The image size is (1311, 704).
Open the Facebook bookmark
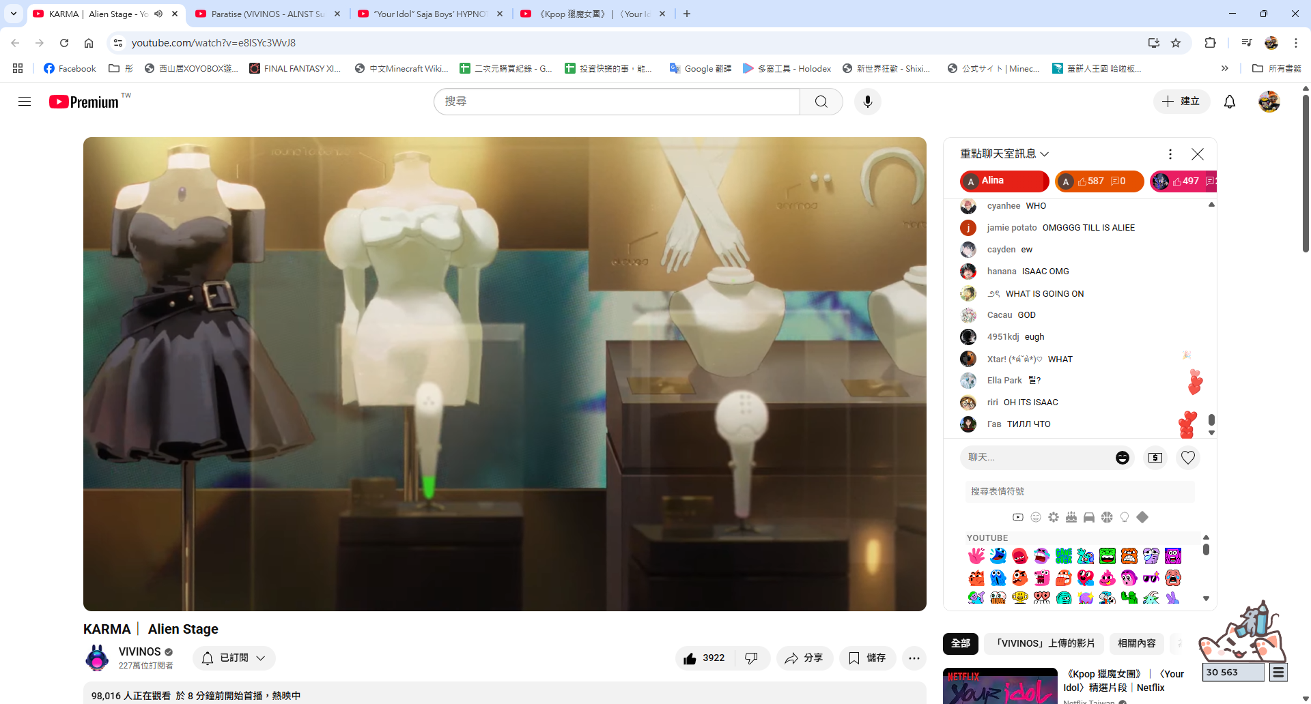[x=70, y=68]
